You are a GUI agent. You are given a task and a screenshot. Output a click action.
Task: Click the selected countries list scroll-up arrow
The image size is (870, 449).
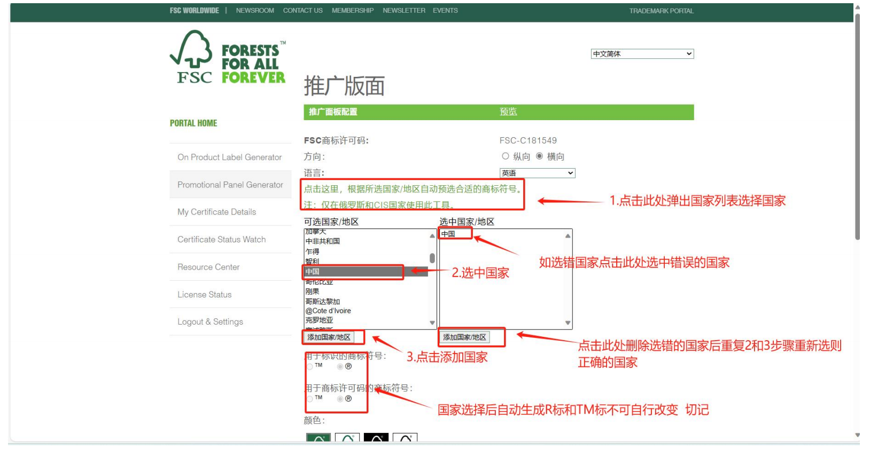(568, 235)
